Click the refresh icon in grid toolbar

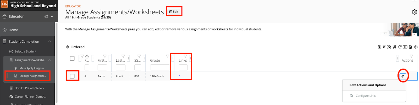(x=400, y=47)
